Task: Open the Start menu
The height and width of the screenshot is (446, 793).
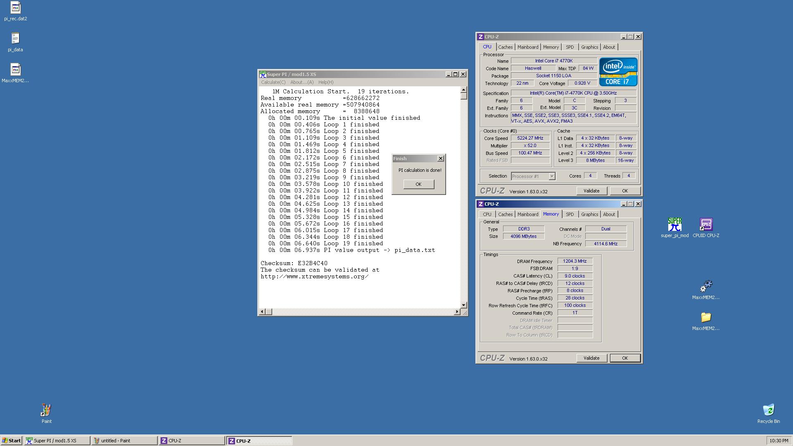Action: [x=12, y=441]
